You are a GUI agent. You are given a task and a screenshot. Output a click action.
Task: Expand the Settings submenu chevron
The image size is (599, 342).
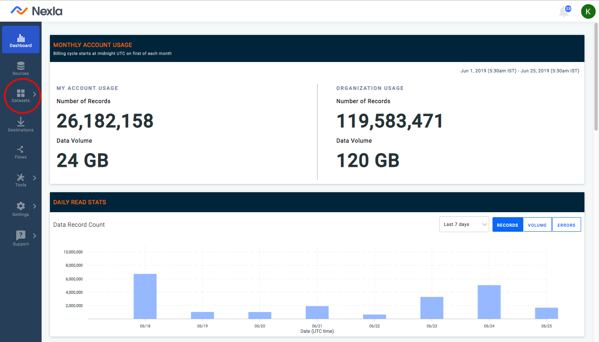35,206
